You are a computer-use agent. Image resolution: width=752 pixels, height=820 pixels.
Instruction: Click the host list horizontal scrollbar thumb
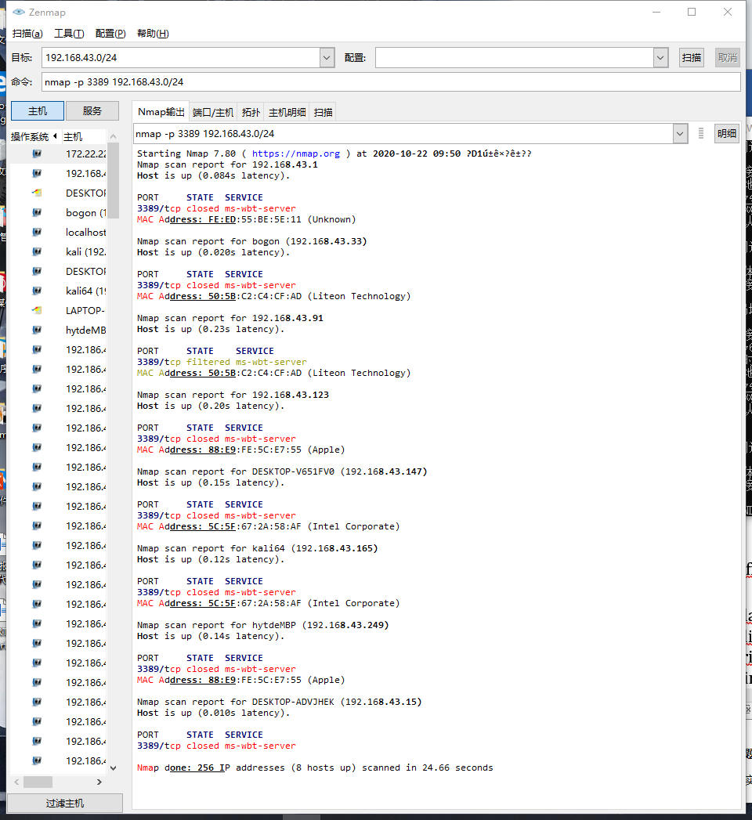click(x=38, y=782)
